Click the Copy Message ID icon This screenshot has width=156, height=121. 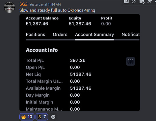click(126, 1)
